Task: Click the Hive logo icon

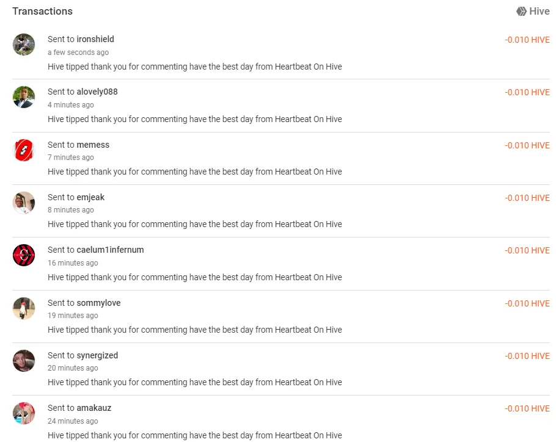Action: 521,11
